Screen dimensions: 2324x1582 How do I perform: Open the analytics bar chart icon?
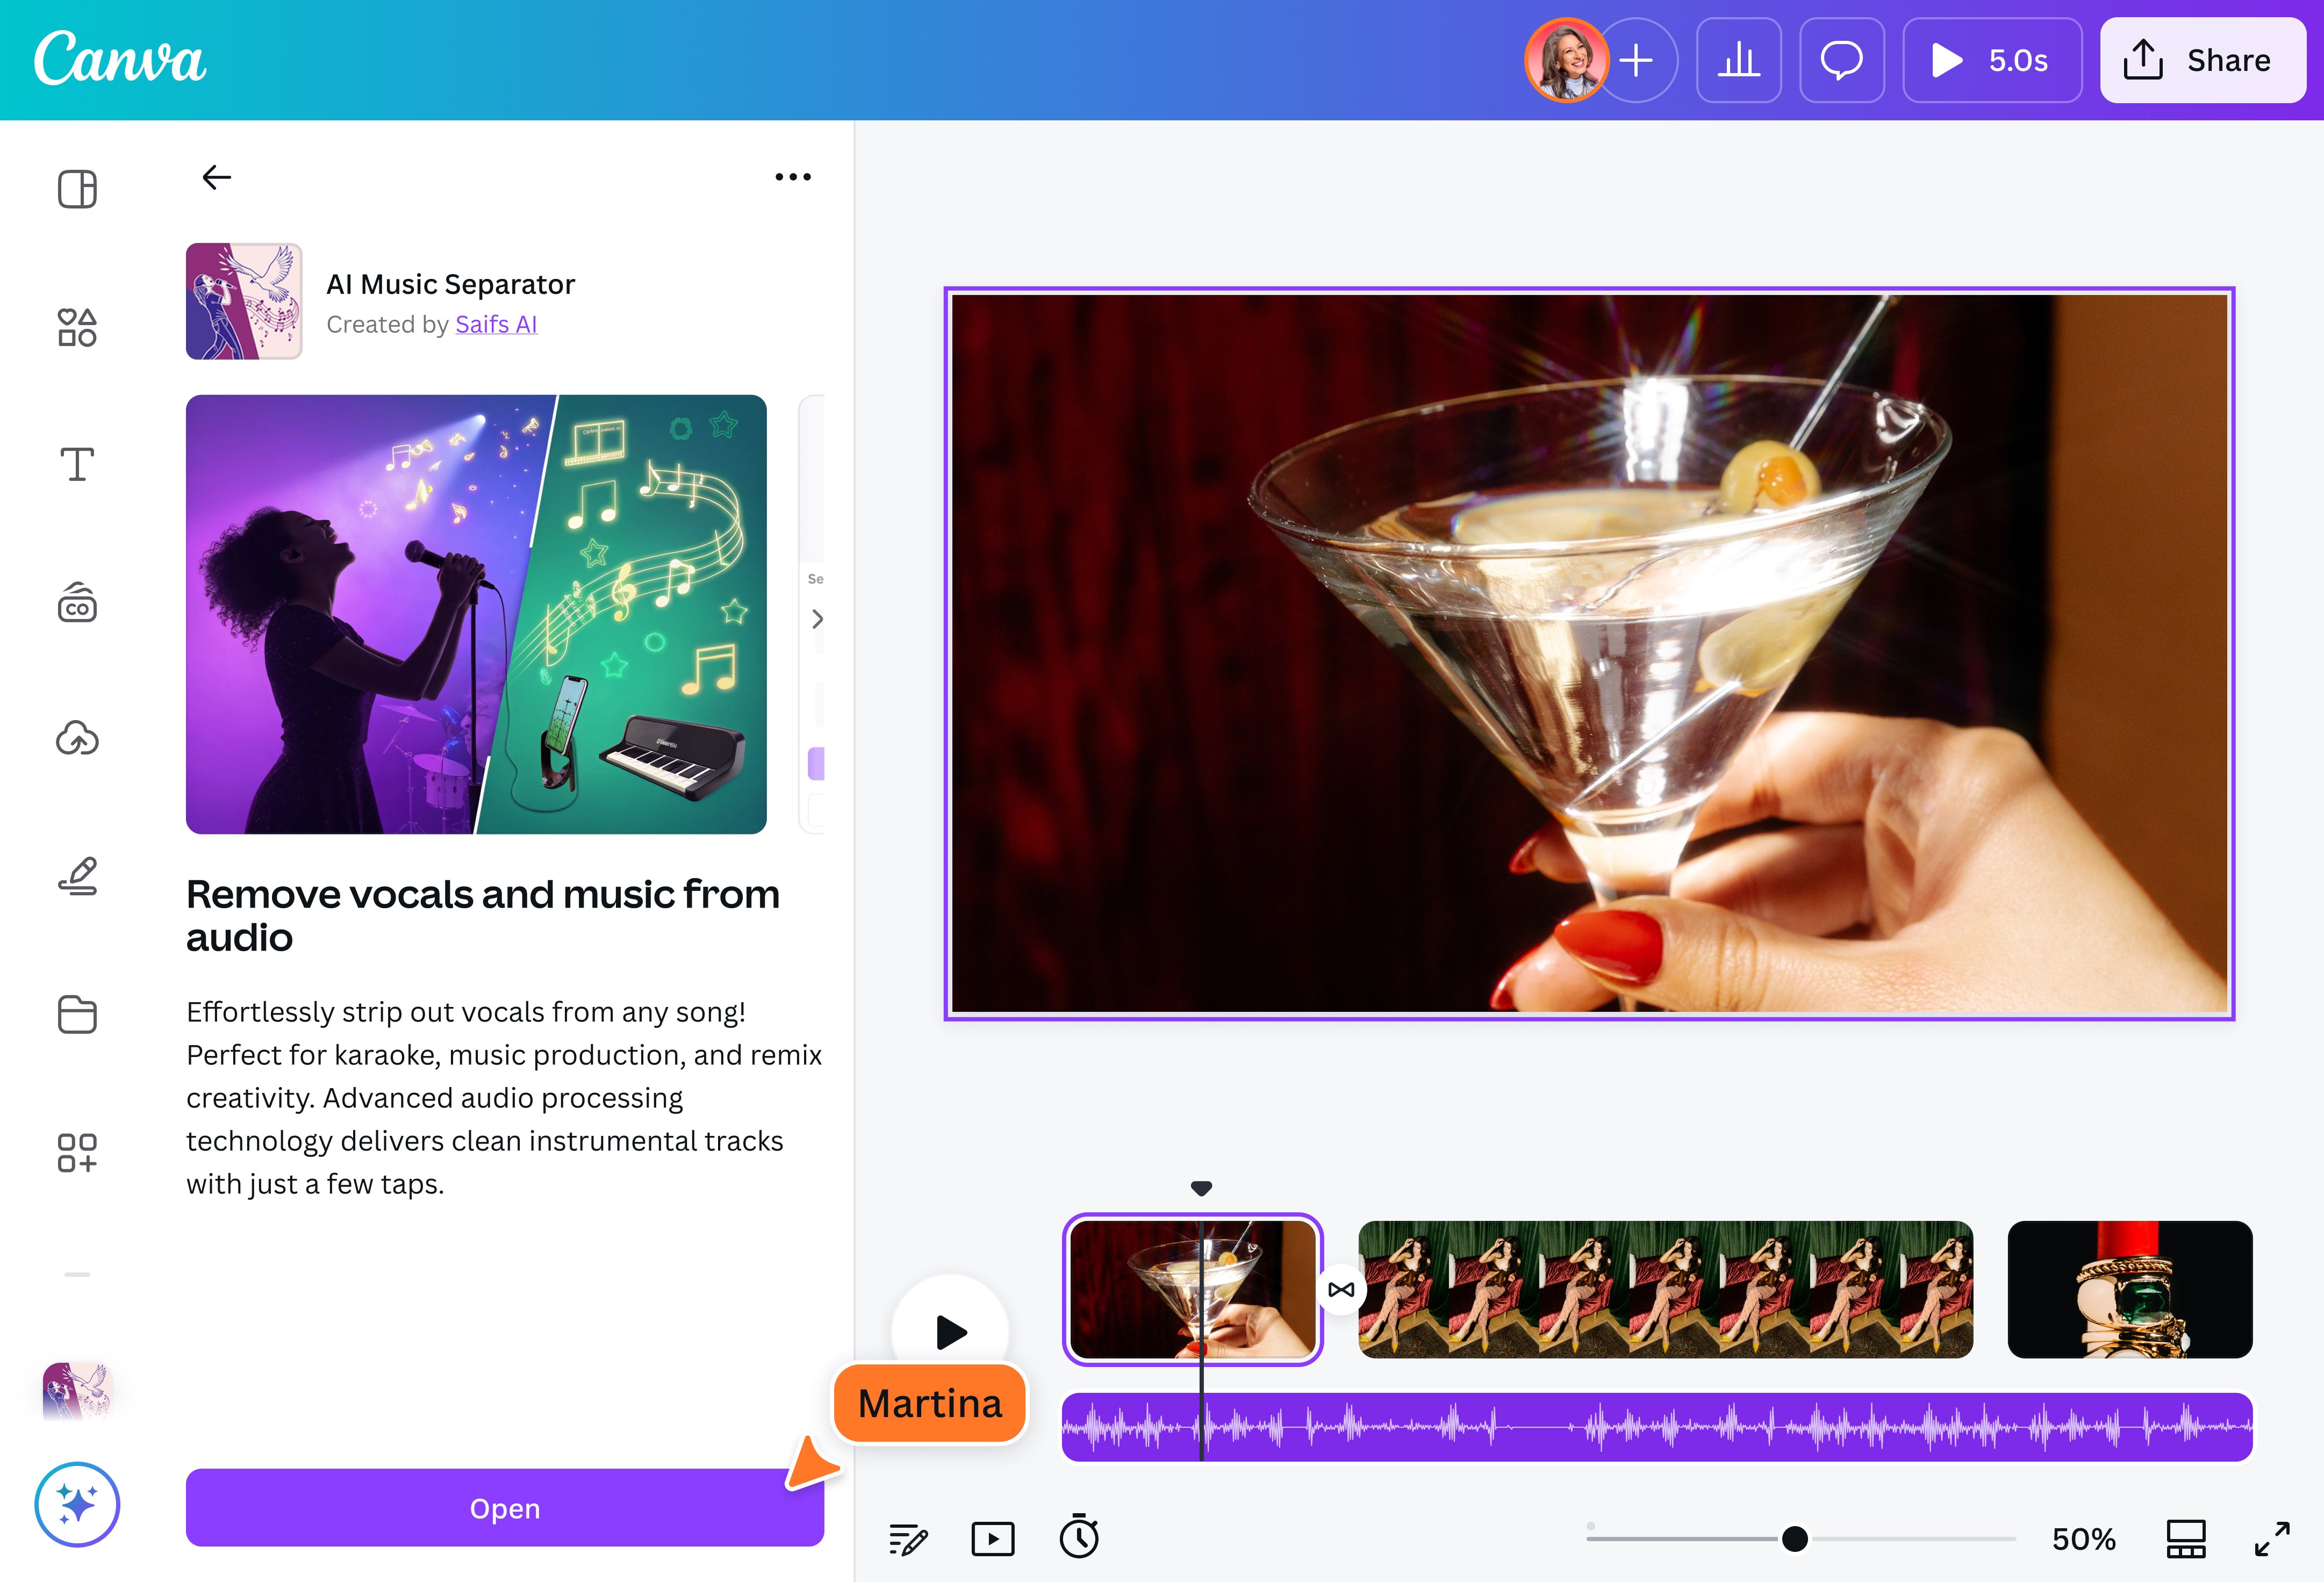pyautogui.click(x=1738, y=60)
